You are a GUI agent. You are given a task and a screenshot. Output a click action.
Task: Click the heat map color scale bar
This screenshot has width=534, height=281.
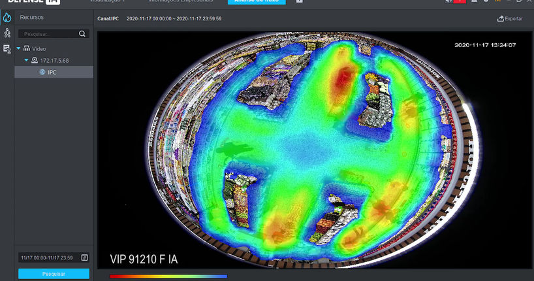(168, 276)
